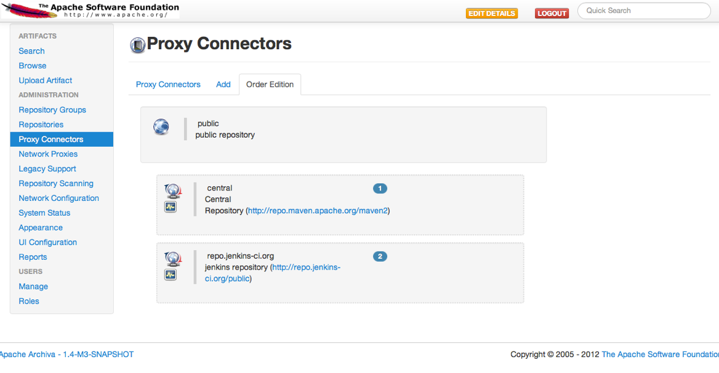Viewport: 719px width, 373px height.
Task: Click the Proxy Connectors heading icon
Action: coord(138,45)
